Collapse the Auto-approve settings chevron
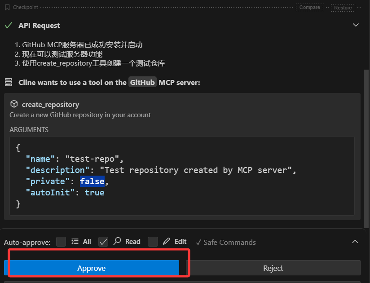This screenshot has height=283, width=370. (x=355, y=242)
